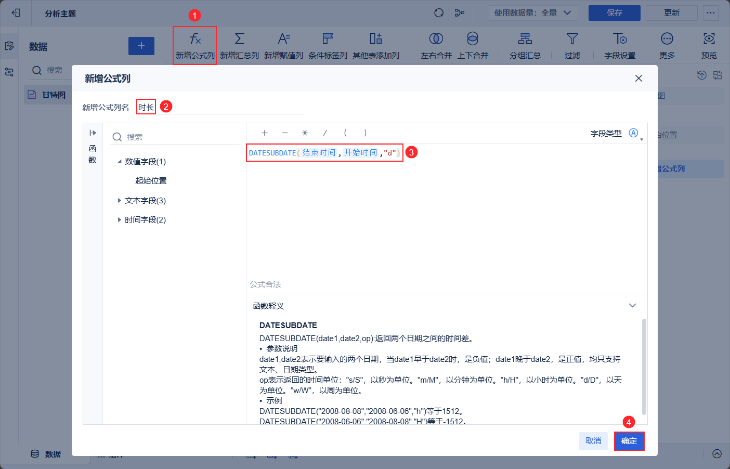Click the field search box in the dialog
730x469 pixels.
[175, 137]
